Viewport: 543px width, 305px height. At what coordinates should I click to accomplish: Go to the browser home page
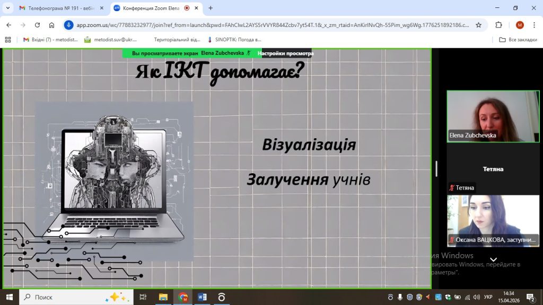(51, 25)
